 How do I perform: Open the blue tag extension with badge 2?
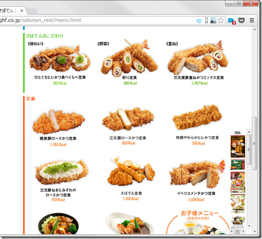pyautogui.click(x=232, y=21)
